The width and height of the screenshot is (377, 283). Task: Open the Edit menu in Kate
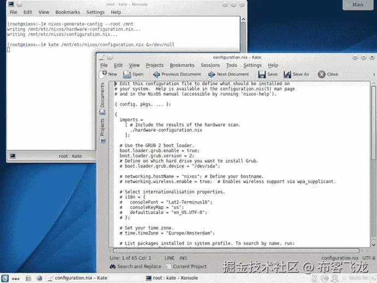tap(118, 65)
